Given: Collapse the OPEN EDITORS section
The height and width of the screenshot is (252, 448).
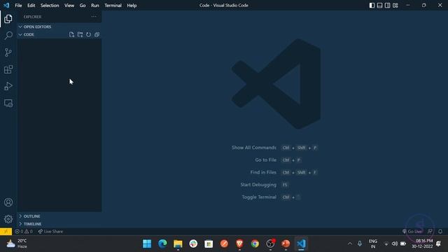Looking at the screenshot, I should point(59,27).
